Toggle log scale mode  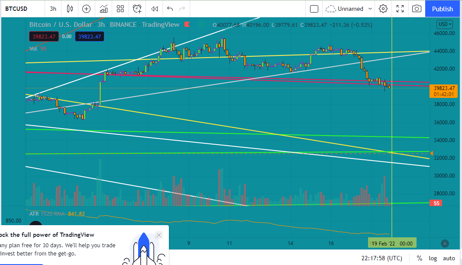[x=433, y=258]
